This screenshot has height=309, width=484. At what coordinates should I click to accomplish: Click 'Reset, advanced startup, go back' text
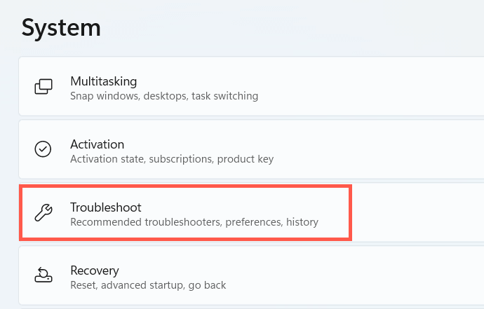tap(148, 285)
